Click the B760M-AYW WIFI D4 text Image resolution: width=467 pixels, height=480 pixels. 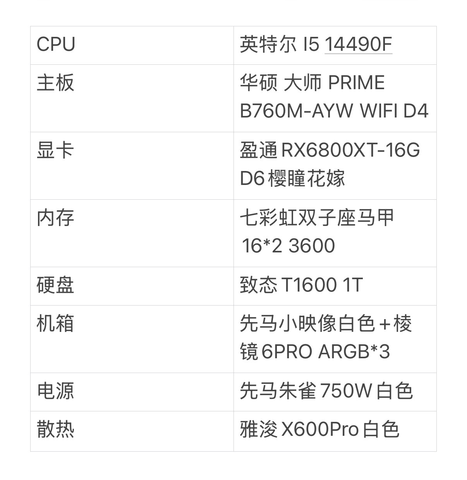pyautogui.click(x=334, y=111)
